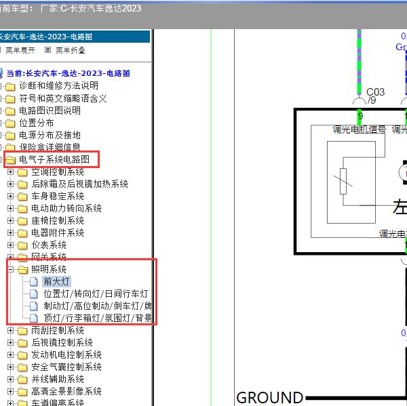This screenshot has height=406, width=407.
Task: Click the 前大灯 document icon
Action: tap(34, 281)
